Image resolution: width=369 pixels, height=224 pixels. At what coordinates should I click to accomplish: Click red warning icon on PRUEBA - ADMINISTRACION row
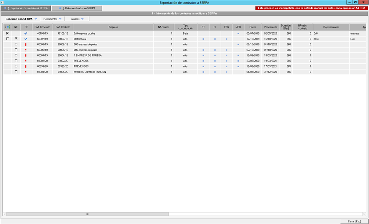click(26, 72)
